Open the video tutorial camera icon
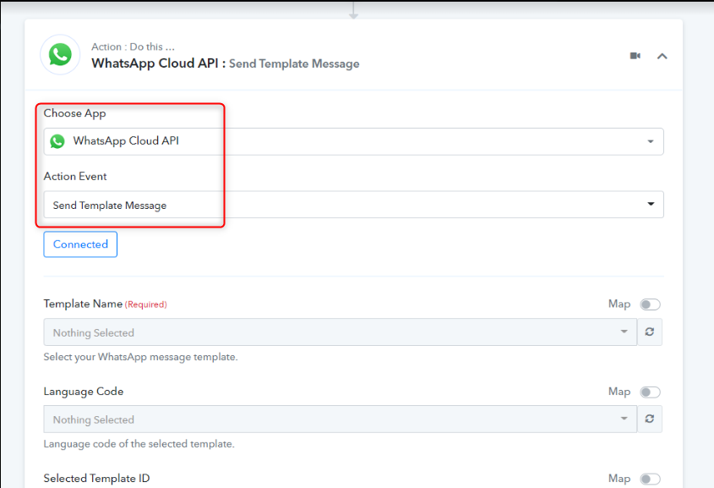 [x=635, y=56]
